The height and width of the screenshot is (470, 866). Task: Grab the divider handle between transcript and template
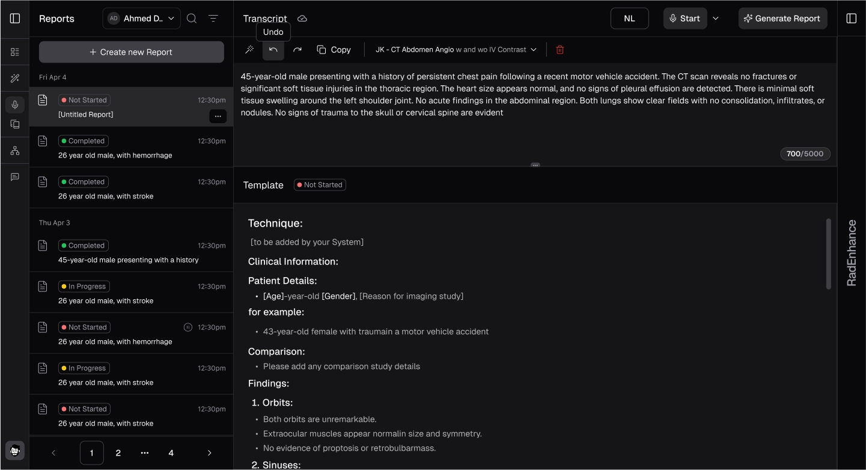point(535,165)
